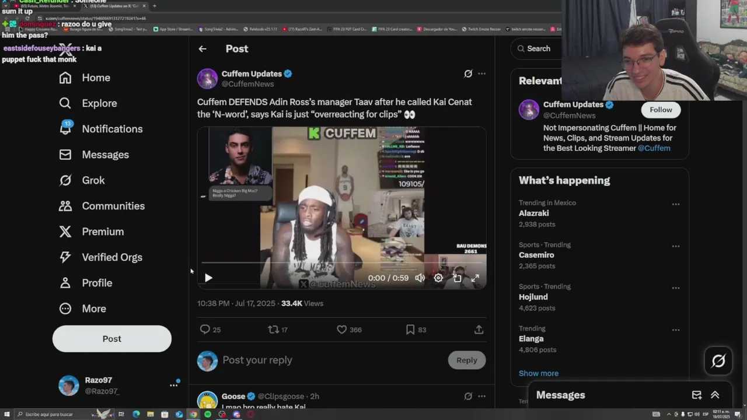Open Descargador de You... bookmark

(x=438, y=29)
